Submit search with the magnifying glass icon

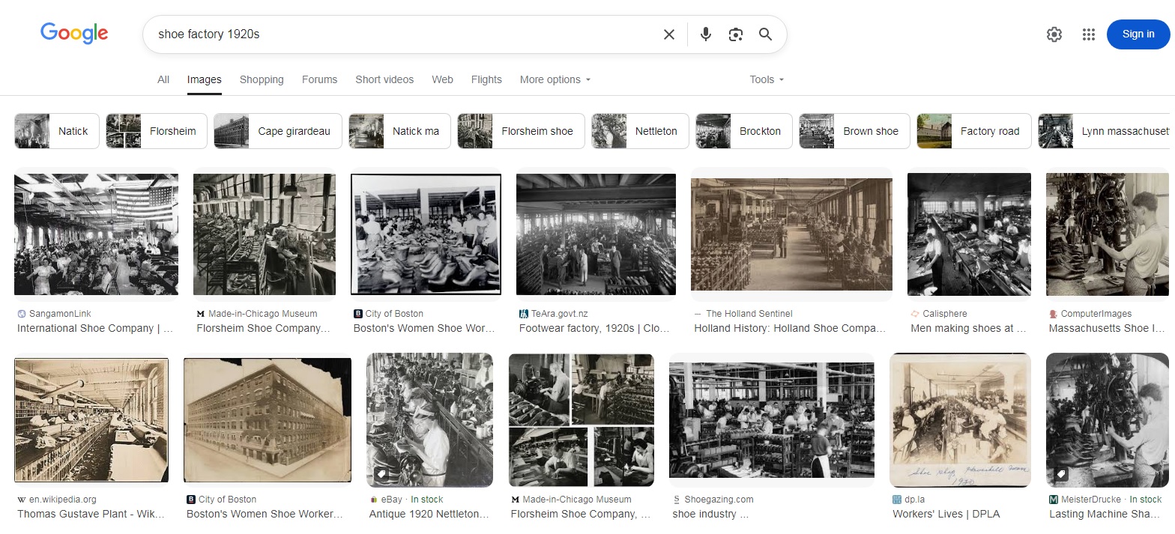tap(765, 34)
